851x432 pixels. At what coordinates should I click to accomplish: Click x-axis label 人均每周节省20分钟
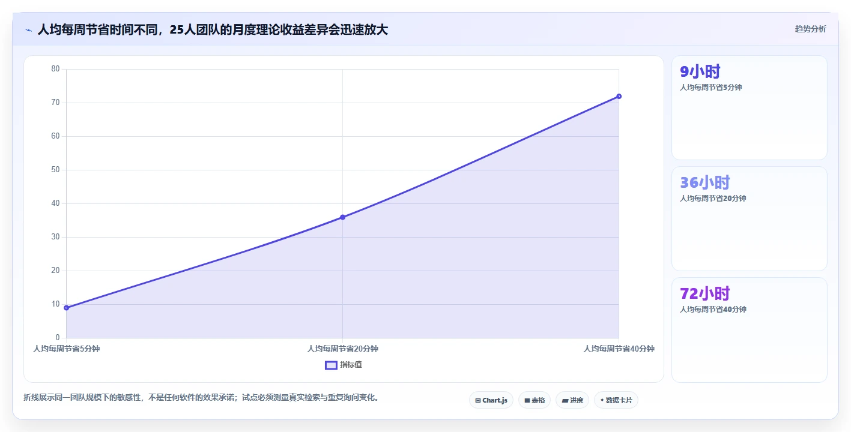pos(343,349)
